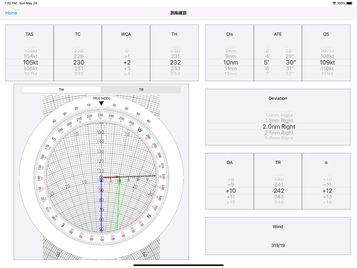
Task: Set ATE seconds to 29″
Action: pyautogui.click(x=290, y=56)
